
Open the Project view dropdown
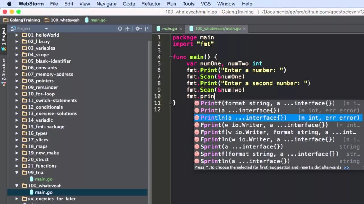pyautogui.click(x=46, y=29)
